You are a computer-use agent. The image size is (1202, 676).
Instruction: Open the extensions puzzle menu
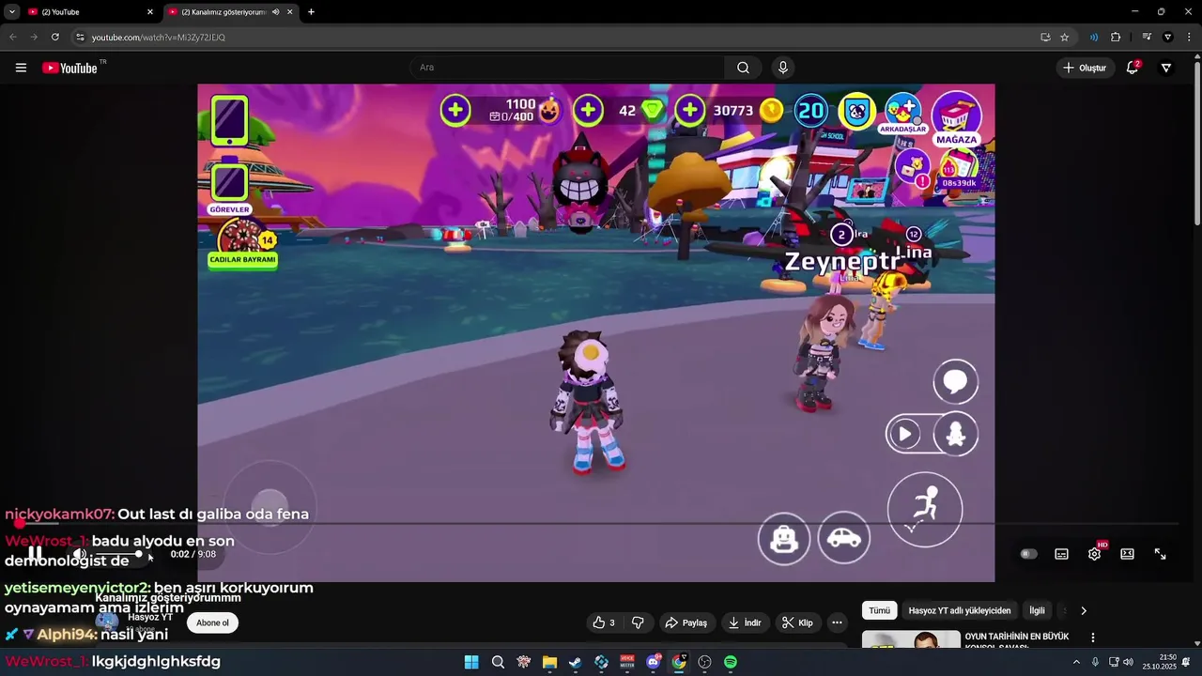(x=1116, y=38)
